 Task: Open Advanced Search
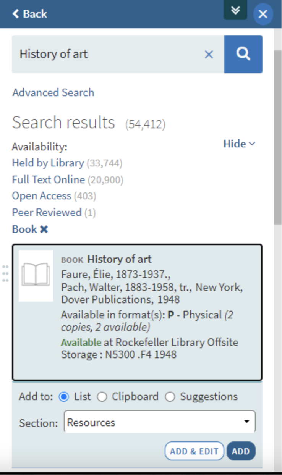(53, 92)
